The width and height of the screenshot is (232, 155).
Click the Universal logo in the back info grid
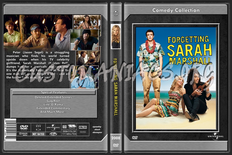tap(53, 127)
